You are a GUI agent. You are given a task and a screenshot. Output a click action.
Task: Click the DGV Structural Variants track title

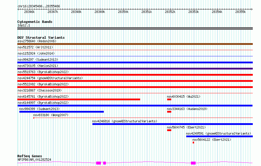[41, 38]
